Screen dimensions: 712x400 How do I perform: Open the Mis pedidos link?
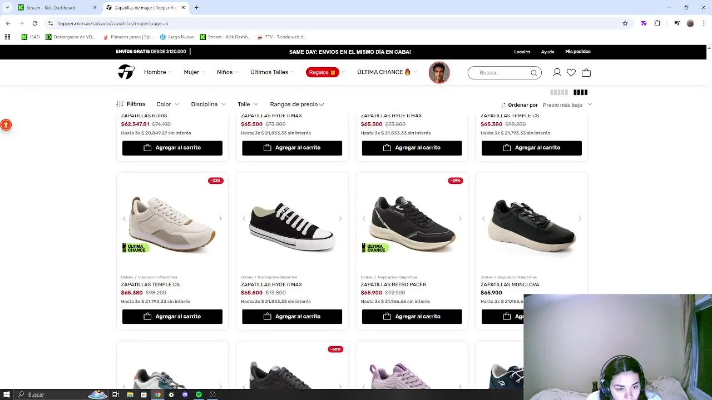578,52
